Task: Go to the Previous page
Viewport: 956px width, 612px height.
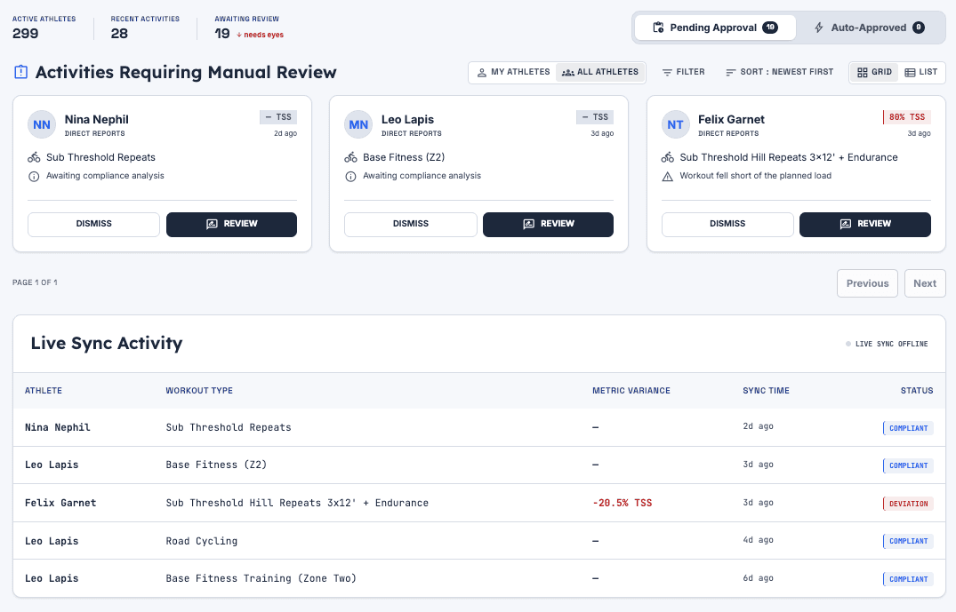Action: click(x=867, y=283)
